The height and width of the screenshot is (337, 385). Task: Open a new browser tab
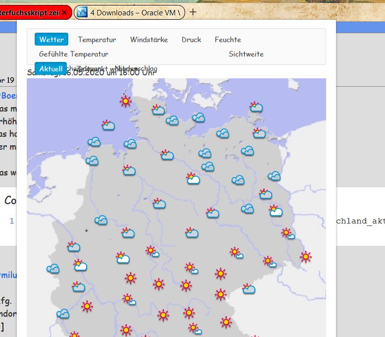193,12
